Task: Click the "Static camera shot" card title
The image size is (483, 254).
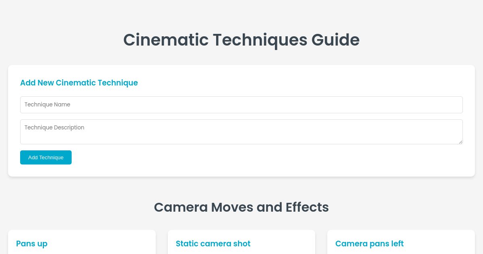Action: pyautogui.click(x=213, y=244)
